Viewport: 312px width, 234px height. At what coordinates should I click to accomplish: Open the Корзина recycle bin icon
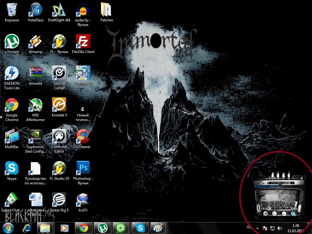pos(12,12)
